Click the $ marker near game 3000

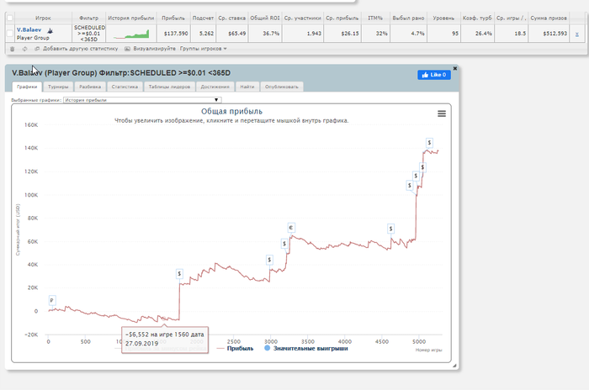click(269, 260)
